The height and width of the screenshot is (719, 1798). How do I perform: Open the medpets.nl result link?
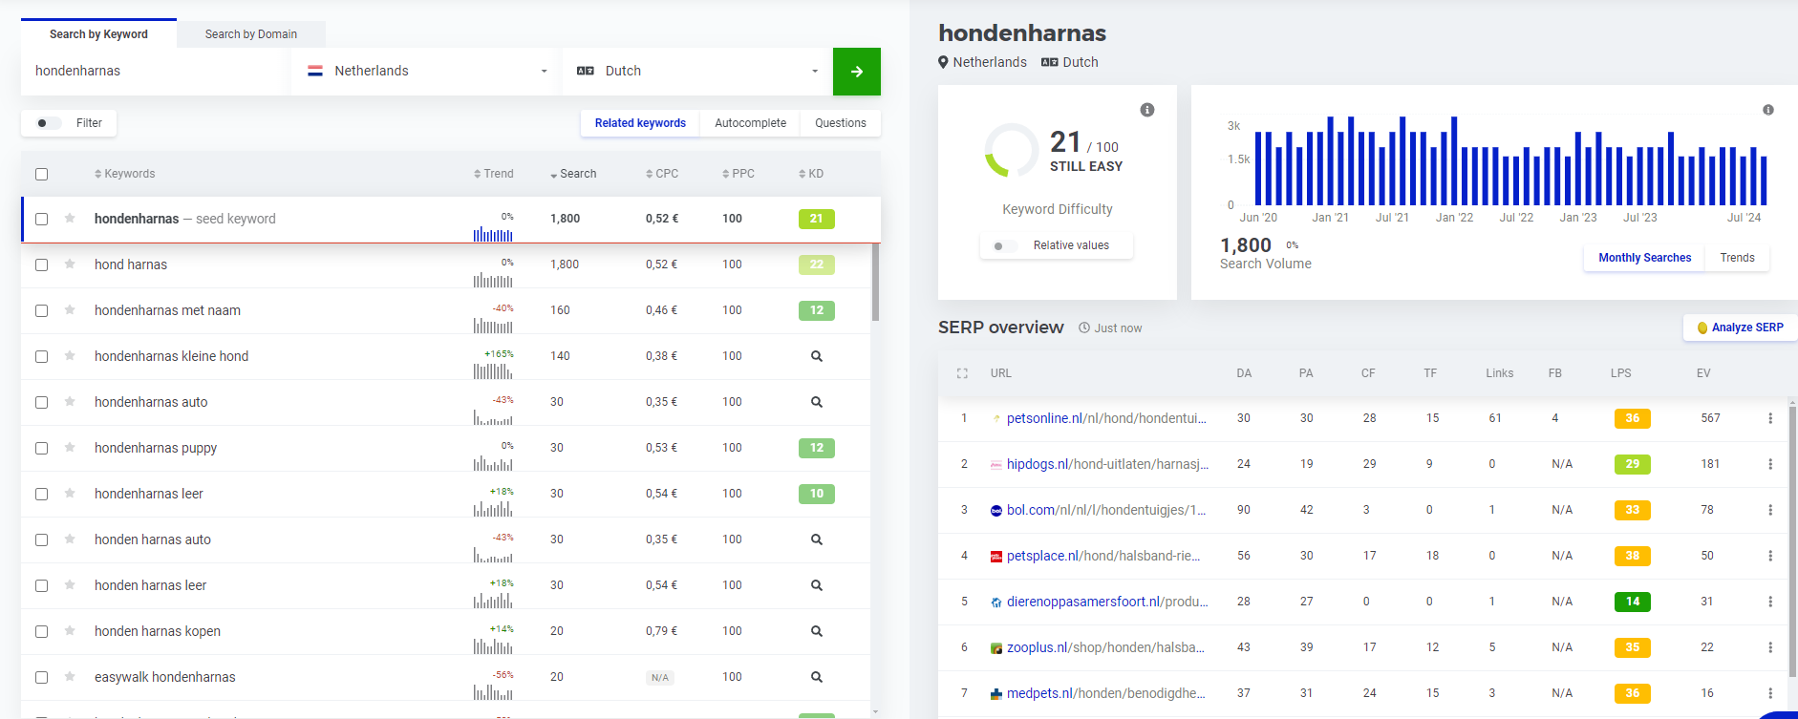1106,693
